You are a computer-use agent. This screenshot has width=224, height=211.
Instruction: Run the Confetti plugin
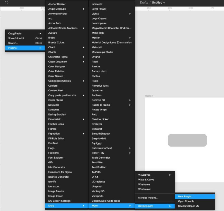67,86
